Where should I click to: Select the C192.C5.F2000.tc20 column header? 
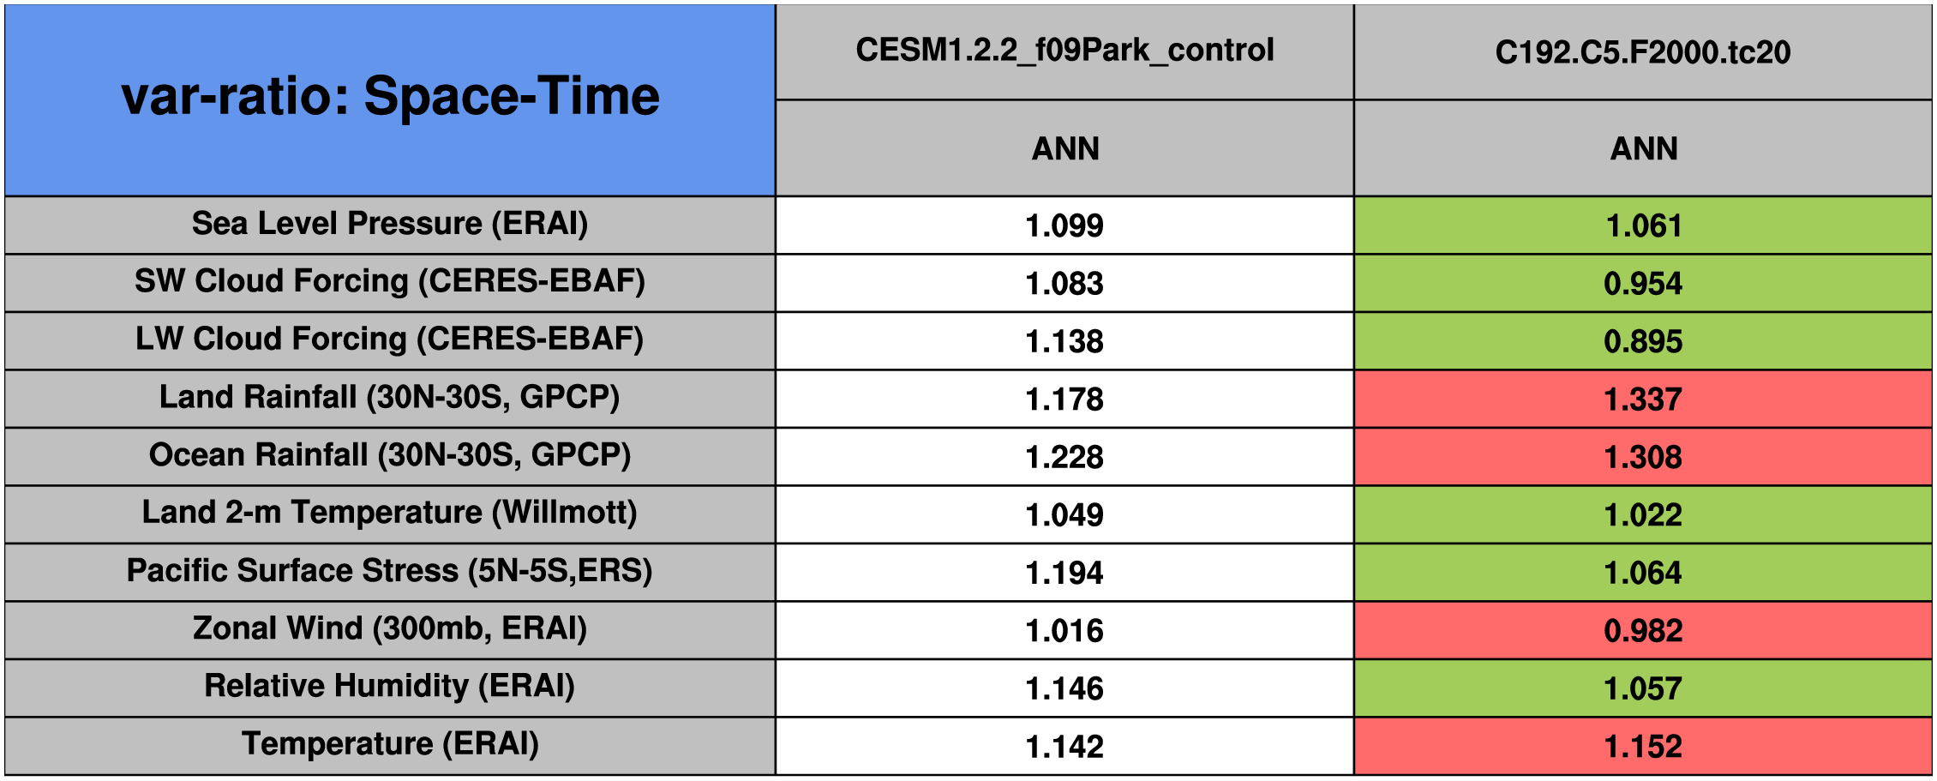(x=1642, y=52)
